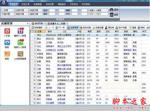Open the 新房 sidebar icon

[7, 54]
